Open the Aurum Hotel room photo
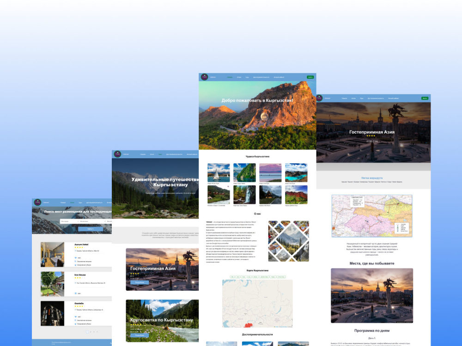Image resolution: width=462 pixels, height=346 pixels. [53, 255]
